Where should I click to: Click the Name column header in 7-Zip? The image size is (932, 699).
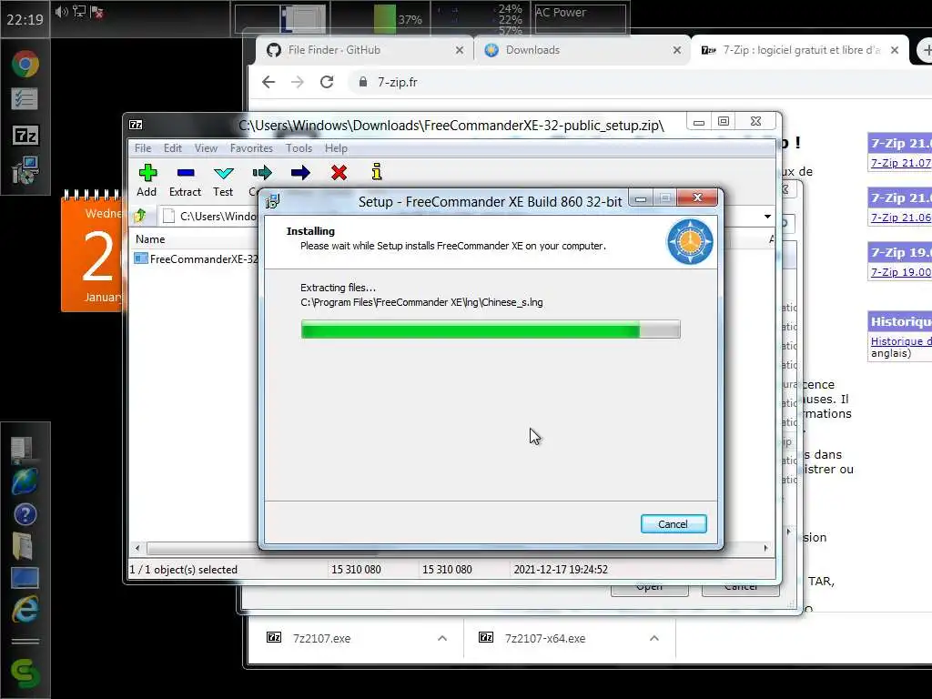click(150, 239)
